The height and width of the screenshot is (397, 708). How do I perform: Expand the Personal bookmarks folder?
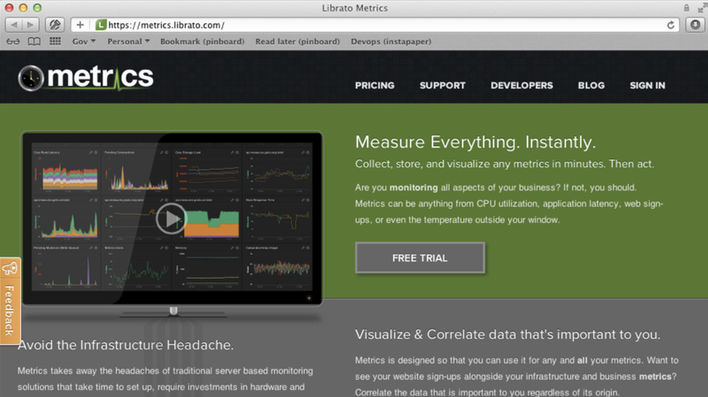(x=128, y=41)
